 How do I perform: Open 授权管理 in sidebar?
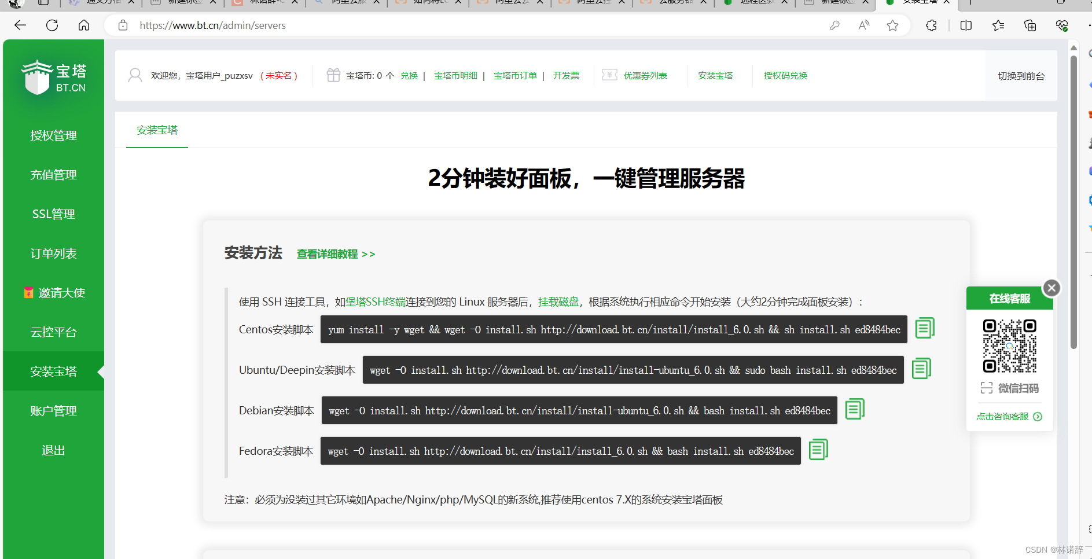coord(53,135)
